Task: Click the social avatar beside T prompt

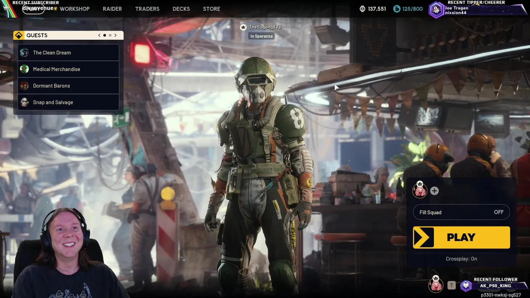Action: [x=435, y=284]
